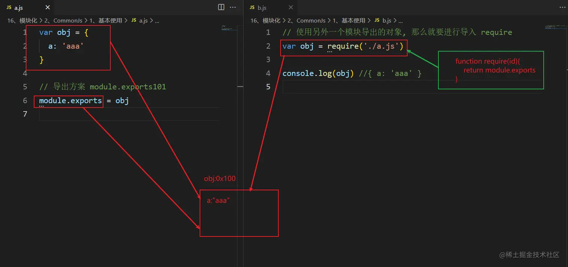Split the left editor group to the right
This screenshot has height=267, width=568.
click(x=221, y=7)
